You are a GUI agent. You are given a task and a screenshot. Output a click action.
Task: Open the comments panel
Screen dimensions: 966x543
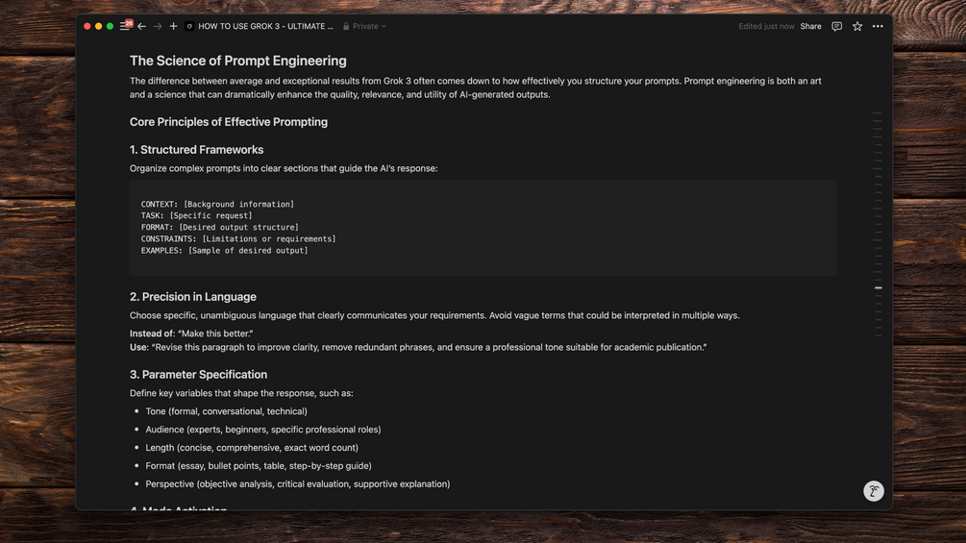tap(836, 26)
